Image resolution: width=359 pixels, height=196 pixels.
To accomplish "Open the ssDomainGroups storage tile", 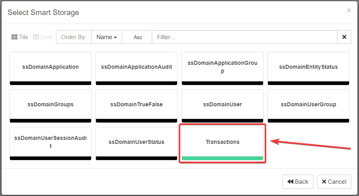I will pyautogui.click(x=51, y=105).
